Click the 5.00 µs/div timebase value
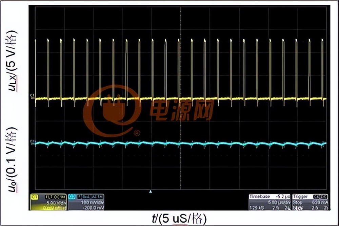 tap(279, 201)
